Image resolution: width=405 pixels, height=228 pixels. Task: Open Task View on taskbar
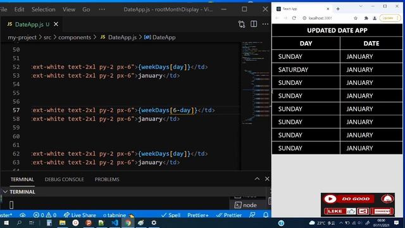32,223
